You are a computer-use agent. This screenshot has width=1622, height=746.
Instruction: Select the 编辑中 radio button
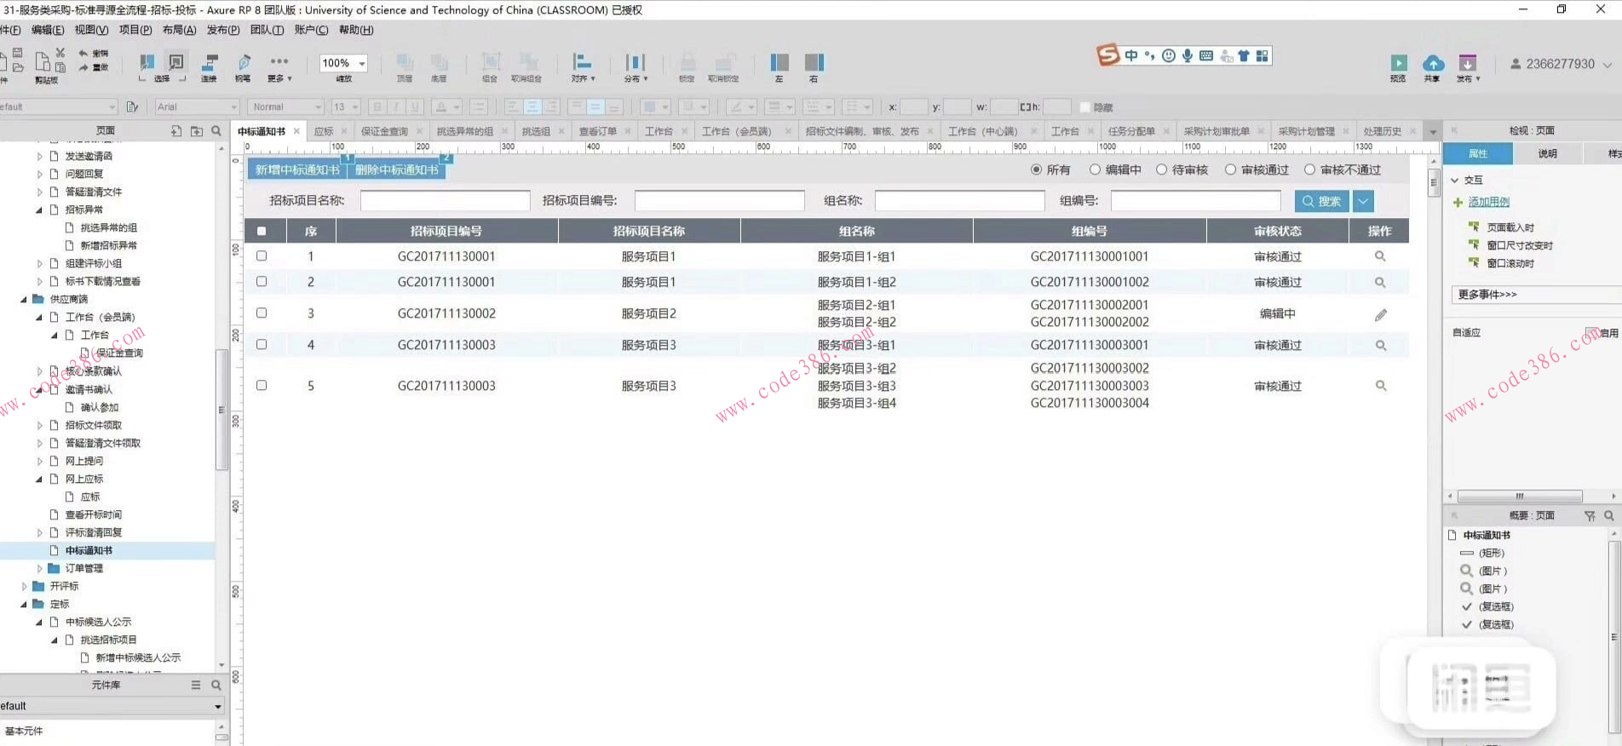coord(1095,169)
